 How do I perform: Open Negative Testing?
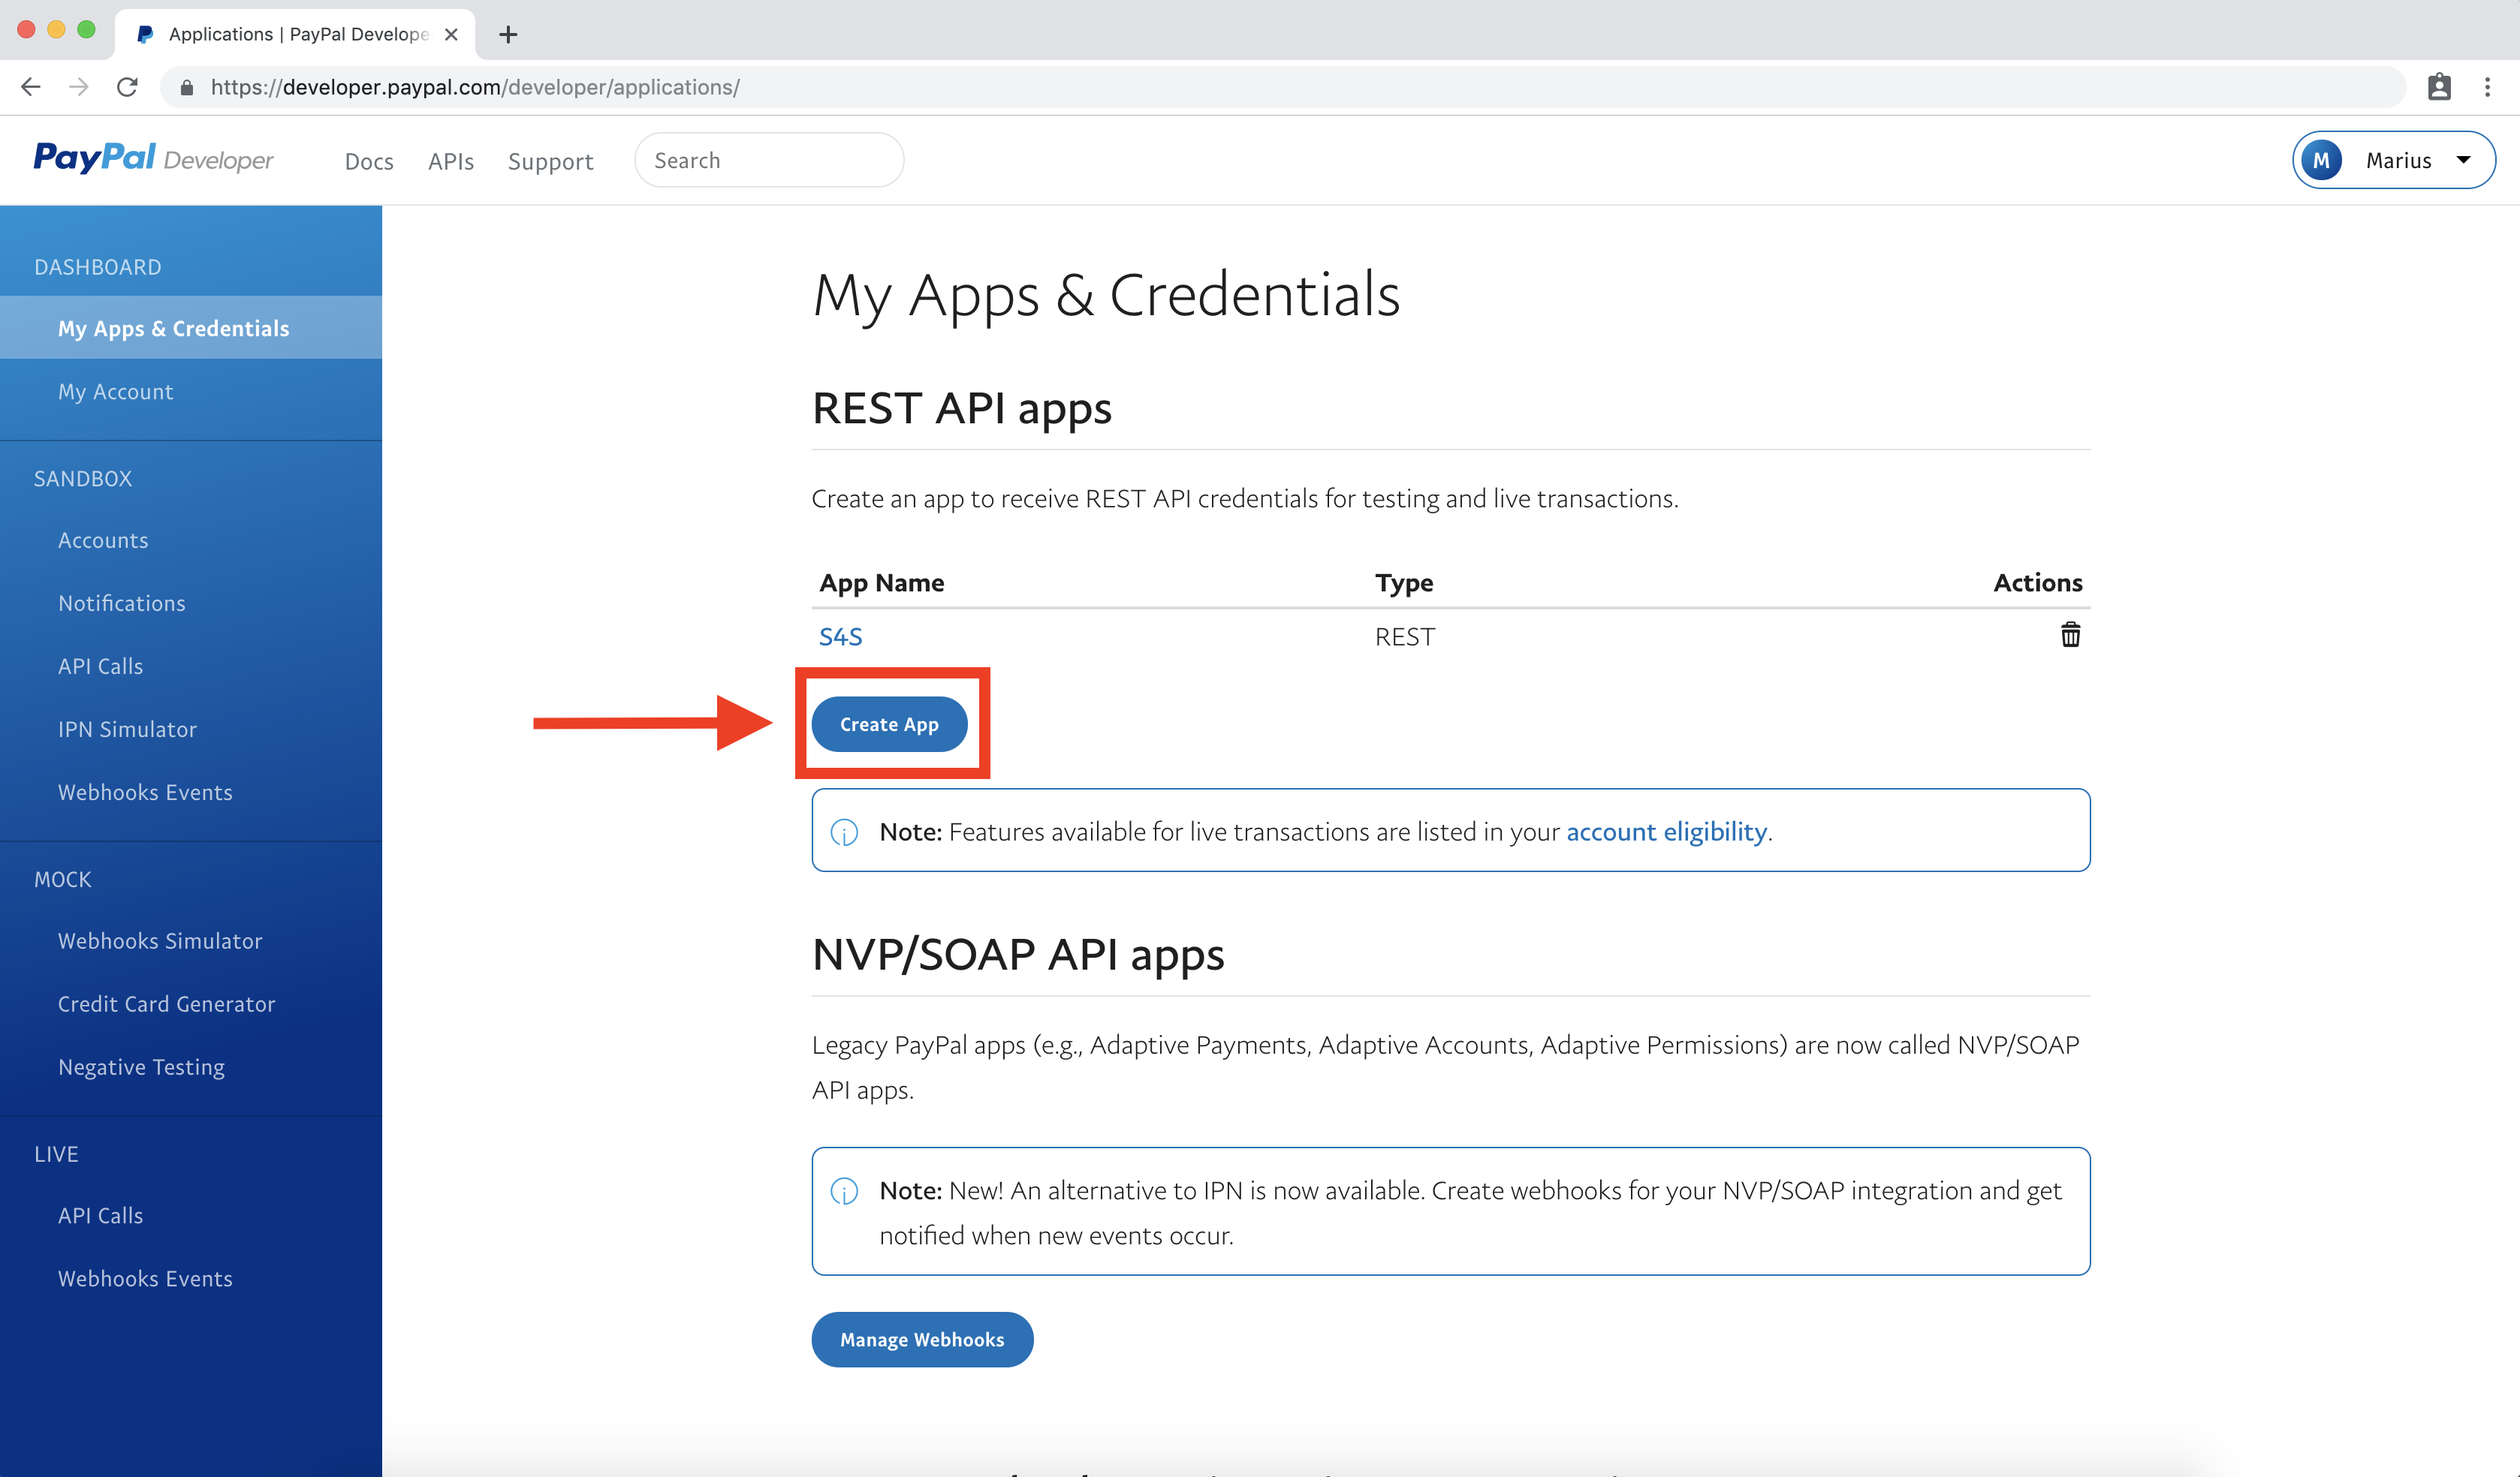point(141,1067)
